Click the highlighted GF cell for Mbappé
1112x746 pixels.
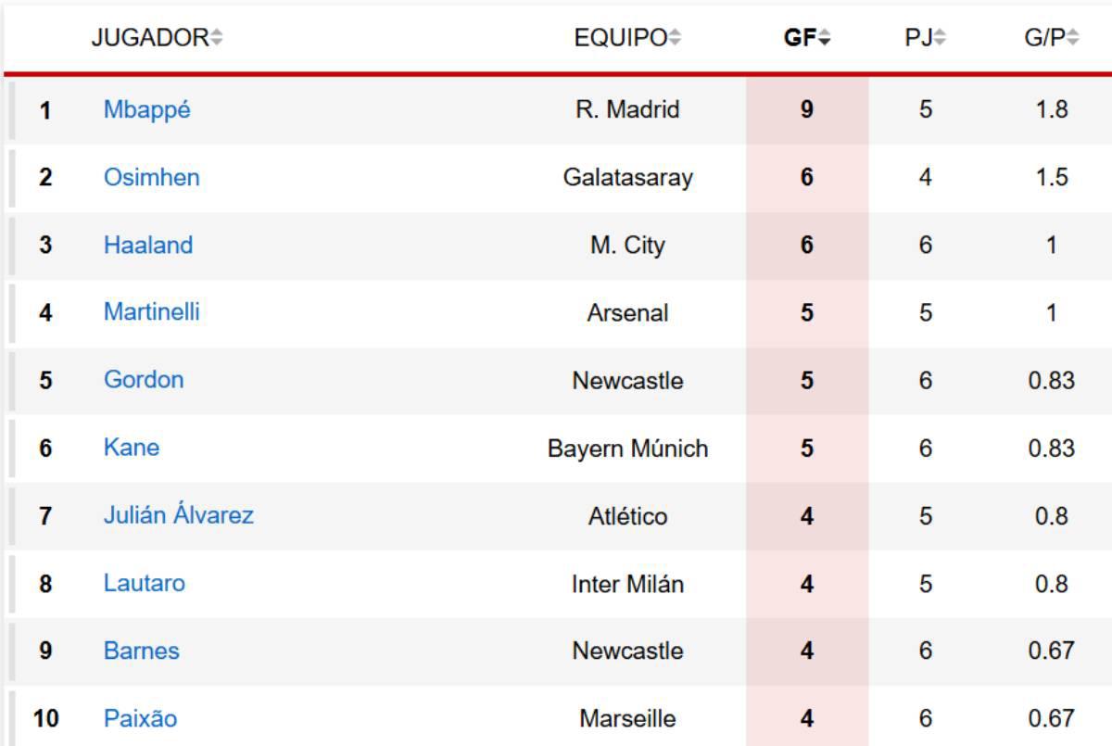[806, 109]
